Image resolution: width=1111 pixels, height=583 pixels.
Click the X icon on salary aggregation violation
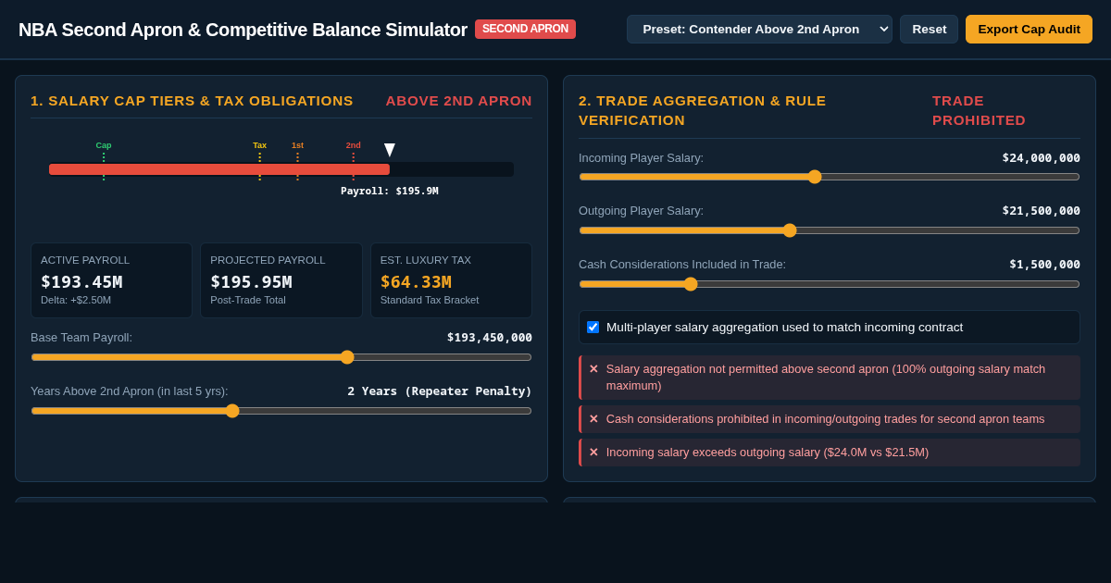(x=593, y=369)
